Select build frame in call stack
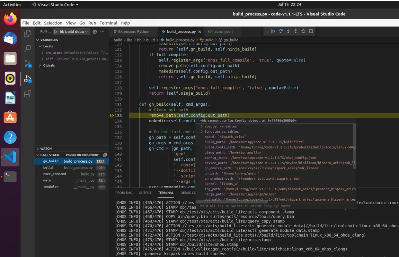 72,168
